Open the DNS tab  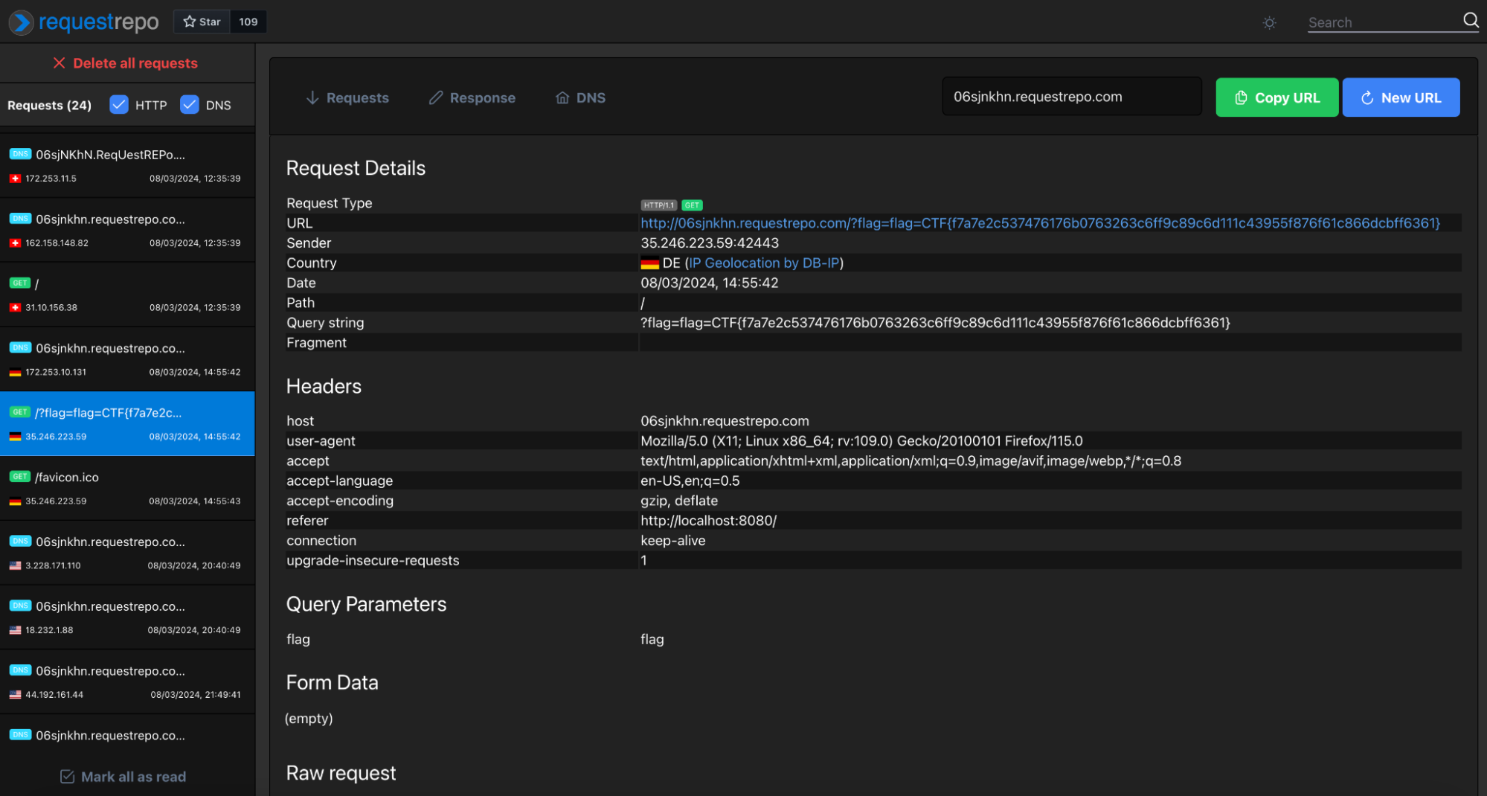click(581, 97)
